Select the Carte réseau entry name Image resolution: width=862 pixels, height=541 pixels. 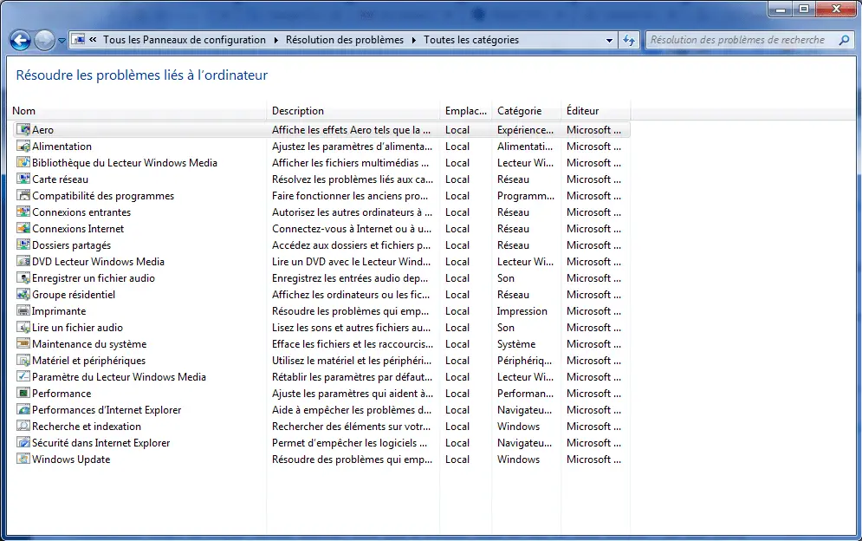[60, 179]
